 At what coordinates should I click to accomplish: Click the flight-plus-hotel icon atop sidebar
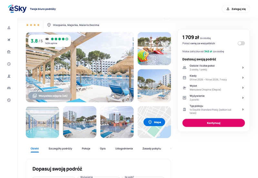[x=9, y=28]
